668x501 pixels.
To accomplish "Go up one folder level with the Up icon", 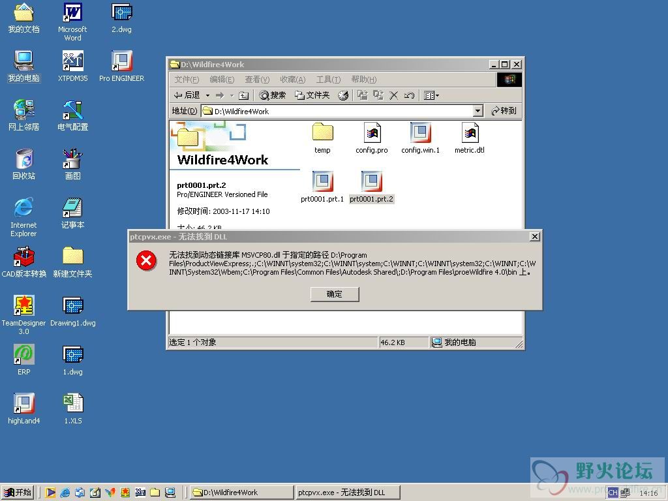I will [244, 95].
